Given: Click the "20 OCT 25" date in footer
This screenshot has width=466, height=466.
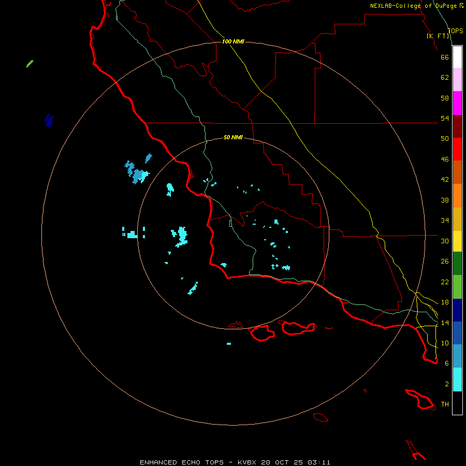Looking at the screenshot, I should tap(282, 462).
